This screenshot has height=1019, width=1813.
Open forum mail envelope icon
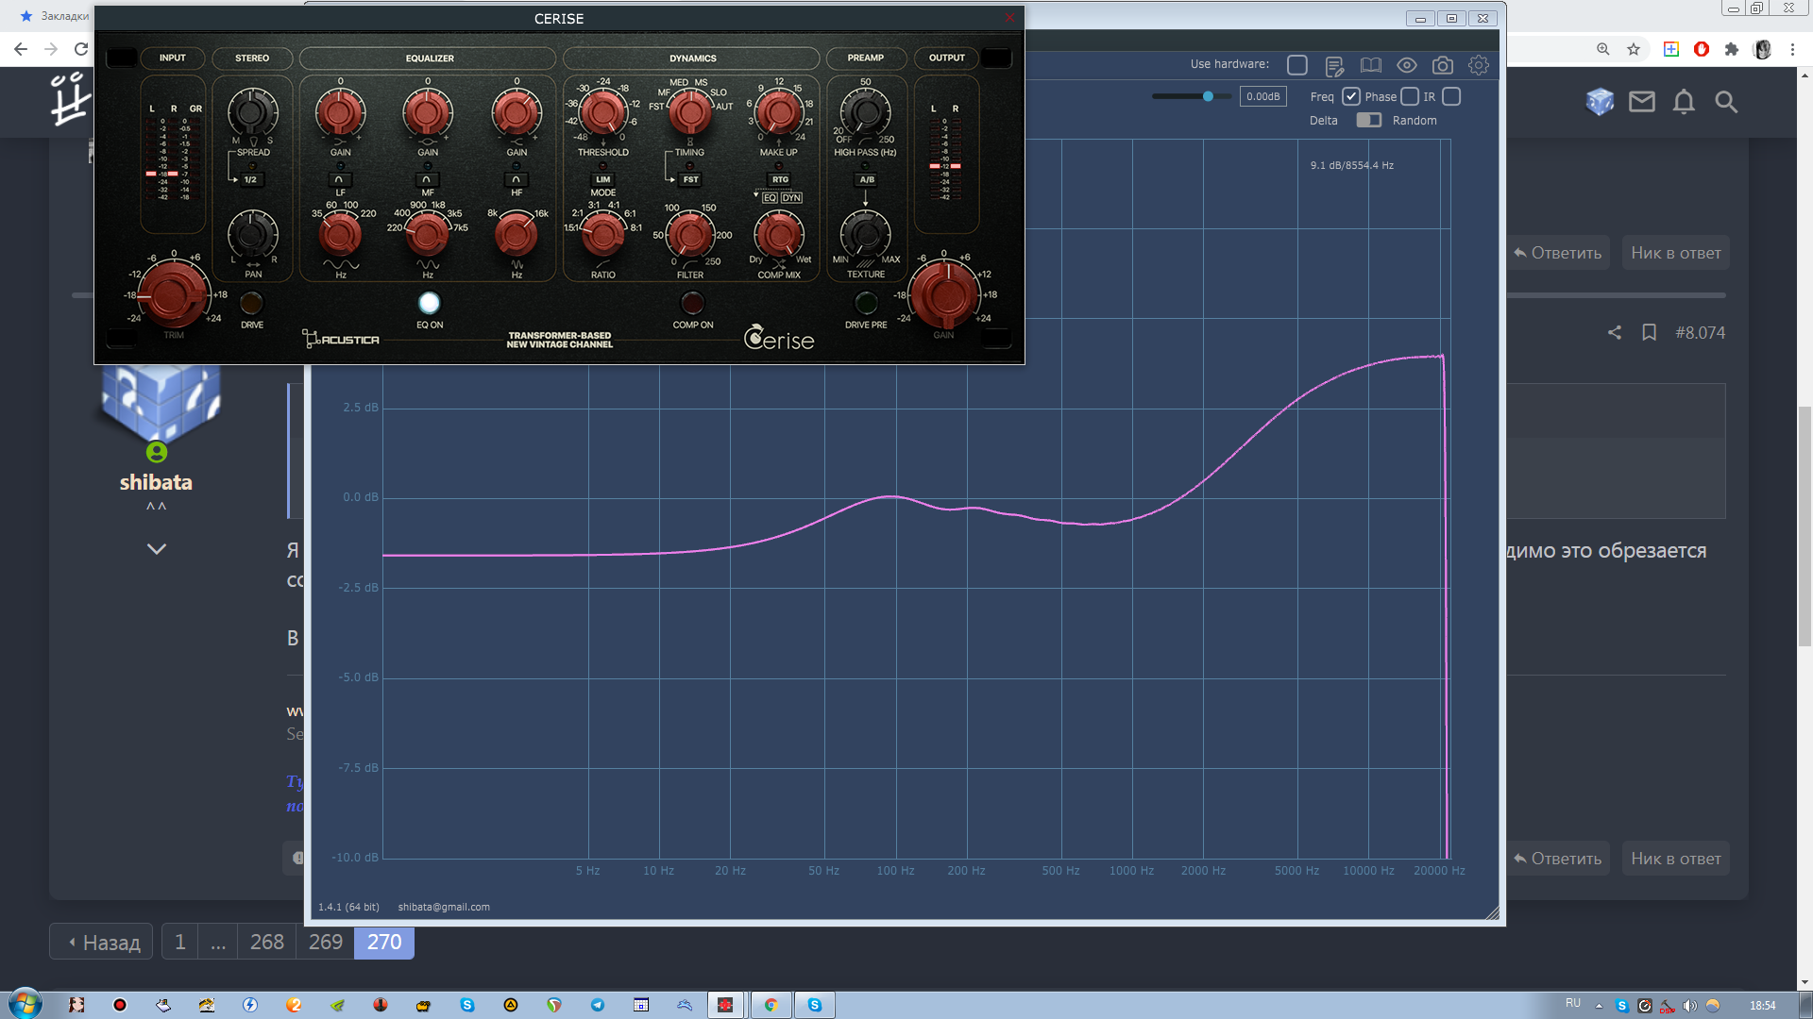point(1641,102)
